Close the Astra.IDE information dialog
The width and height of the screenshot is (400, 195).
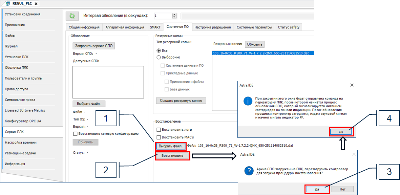point(351,85)
